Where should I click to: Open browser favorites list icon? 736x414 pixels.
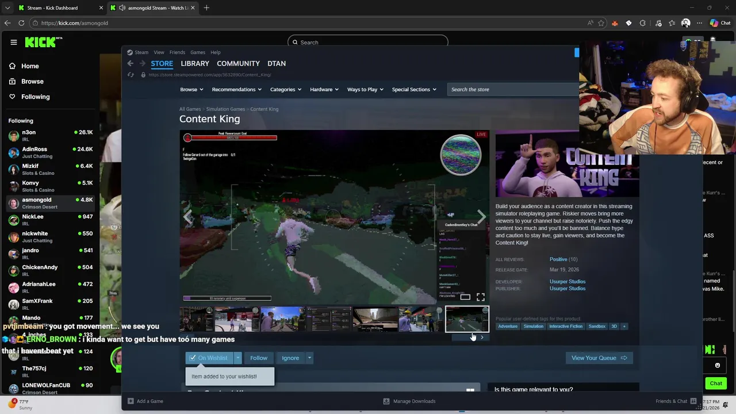pyautogui.click(x=672, y=23)
